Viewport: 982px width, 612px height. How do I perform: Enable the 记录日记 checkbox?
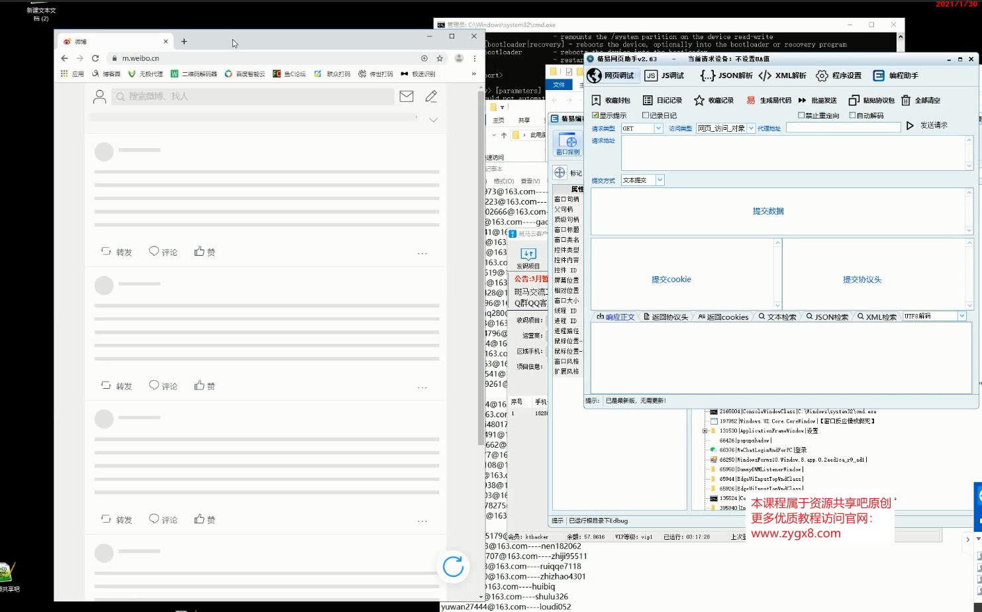tap(646, 115)
